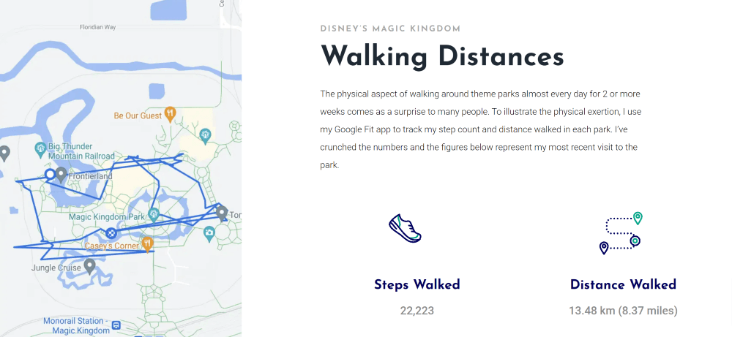Open the Magic Kingdom Park teal marker
This screenshot has width=732, height=337.
[x=154, y=215]
